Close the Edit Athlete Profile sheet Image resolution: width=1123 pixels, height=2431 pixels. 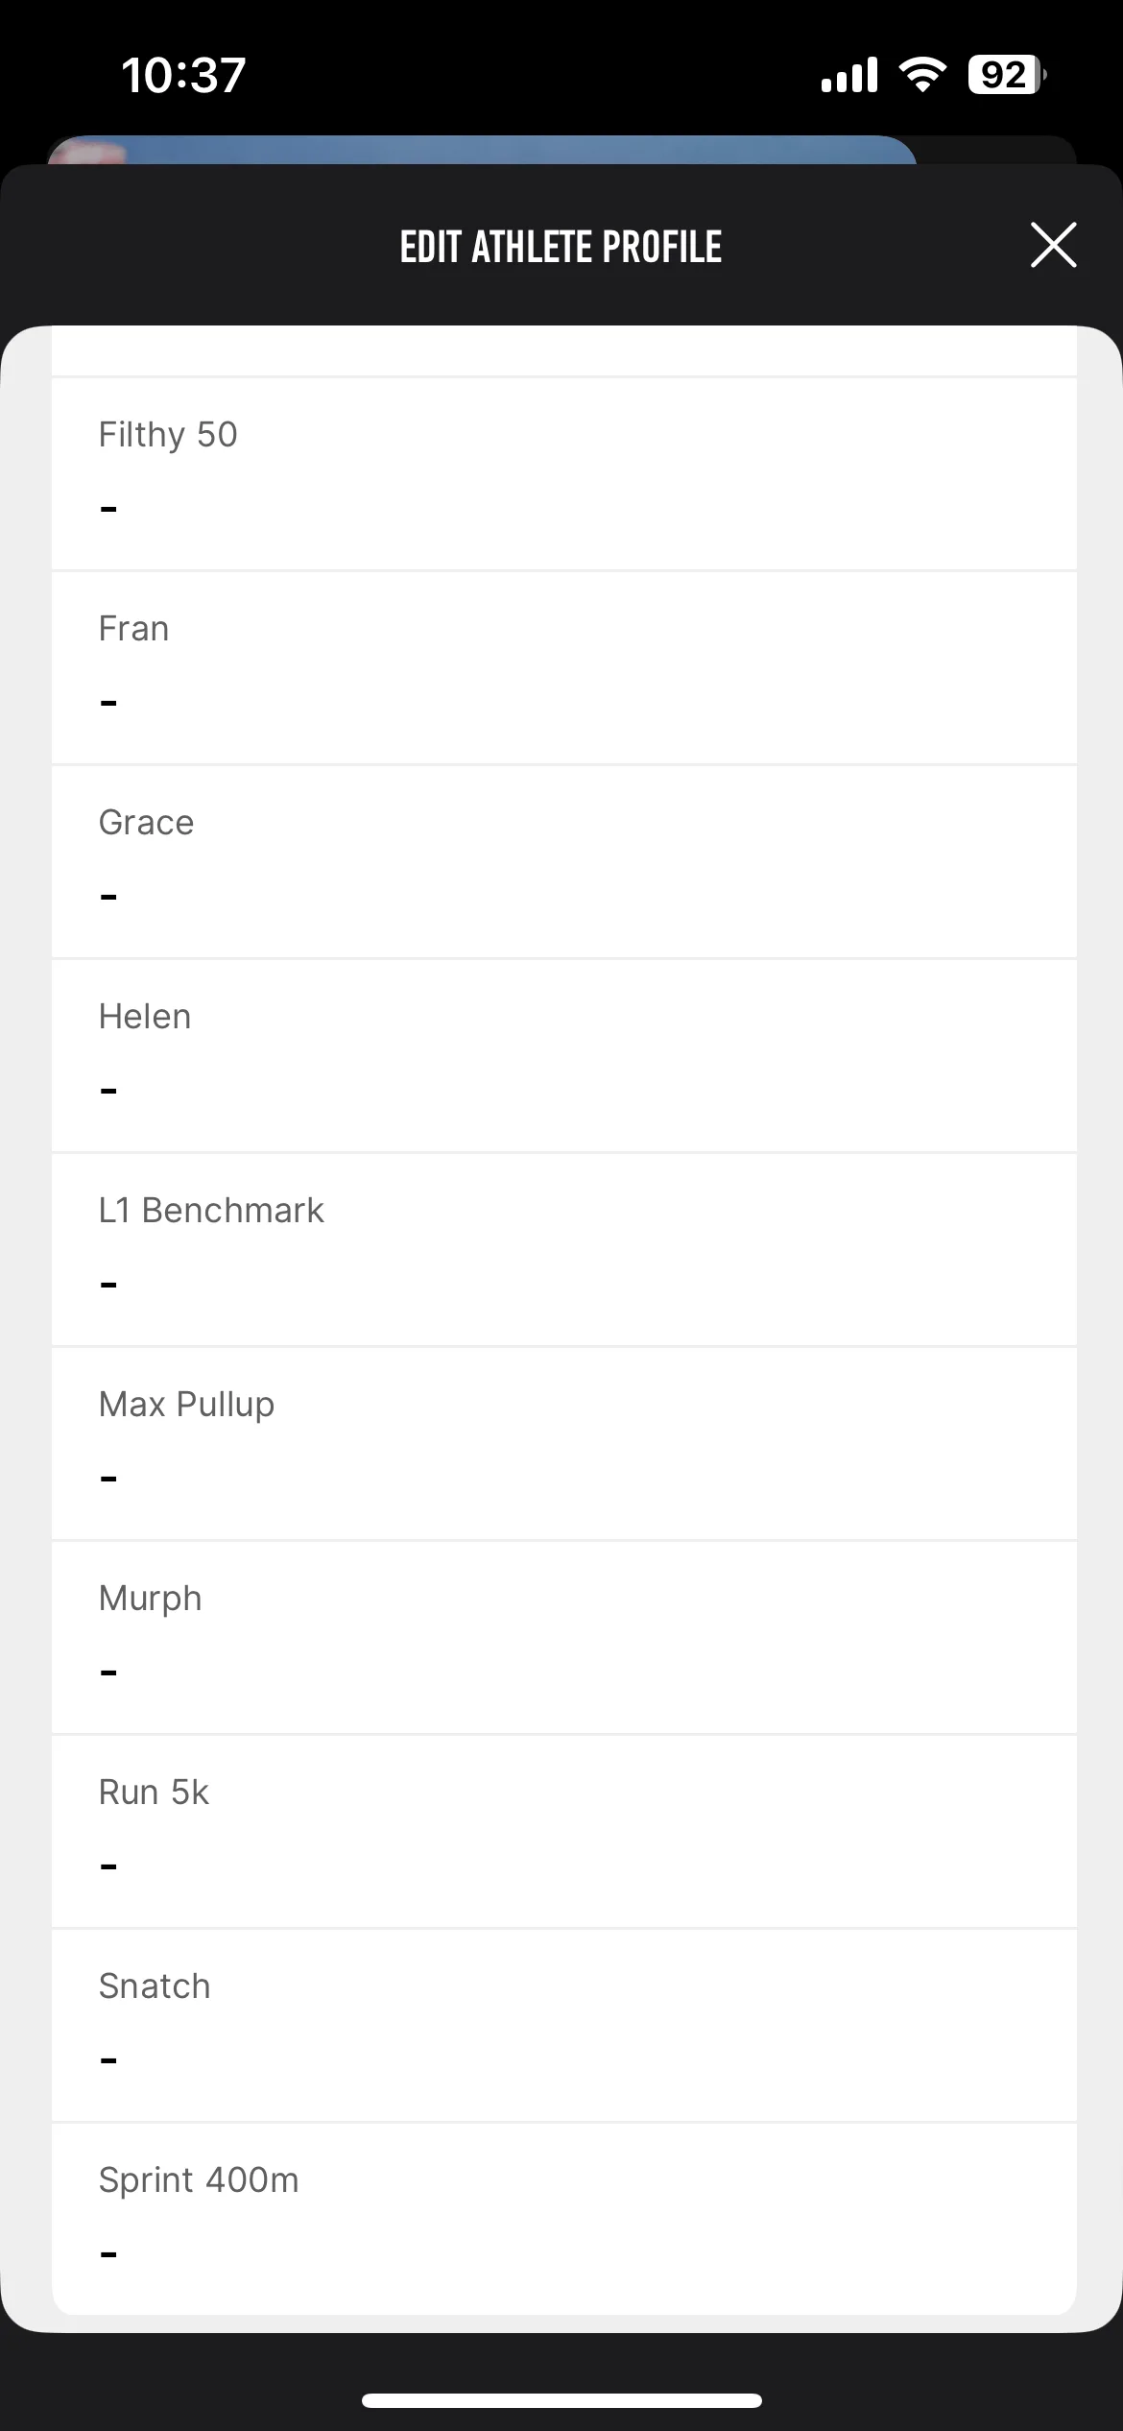point(1053,245)
